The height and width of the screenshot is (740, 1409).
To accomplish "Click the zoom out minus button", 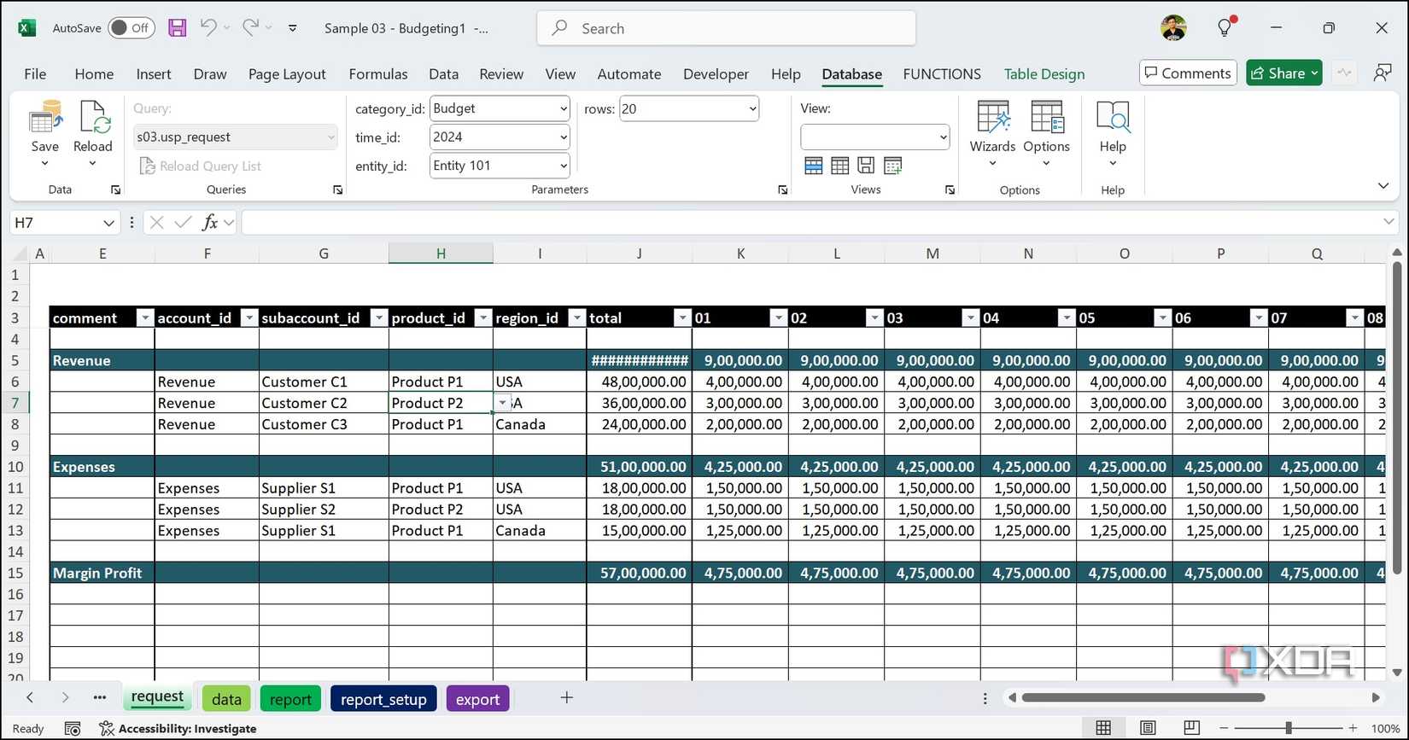I will click(1224, 728).
